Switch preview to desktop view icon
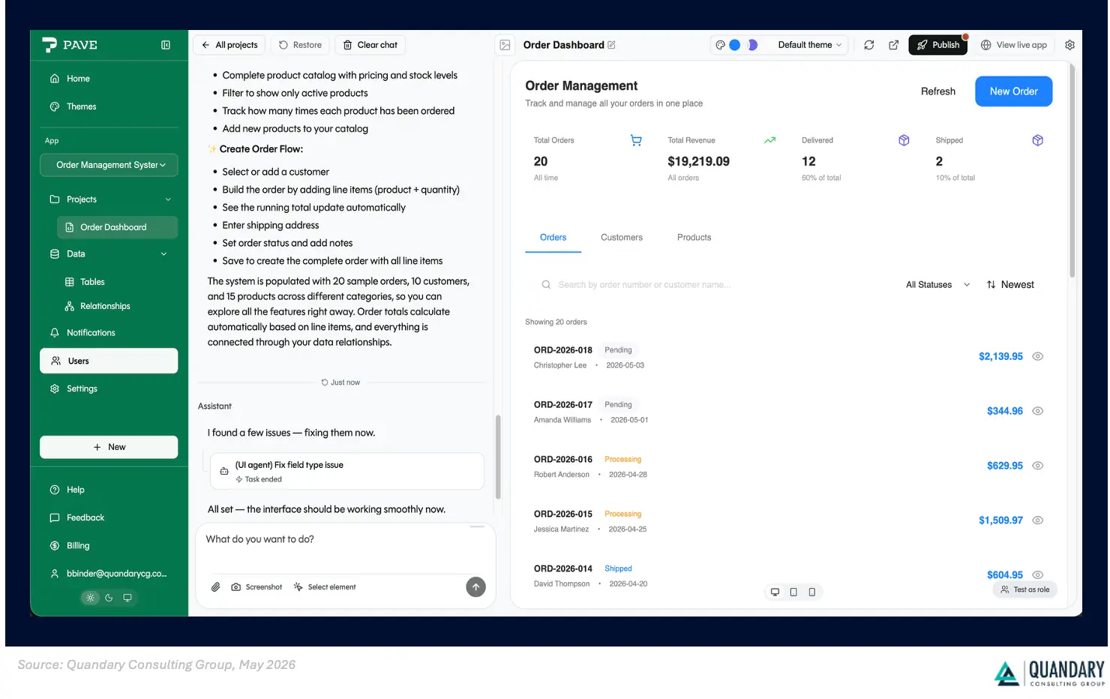The height and width of the screenshot is (699, 1110). [x=775, y=592]
